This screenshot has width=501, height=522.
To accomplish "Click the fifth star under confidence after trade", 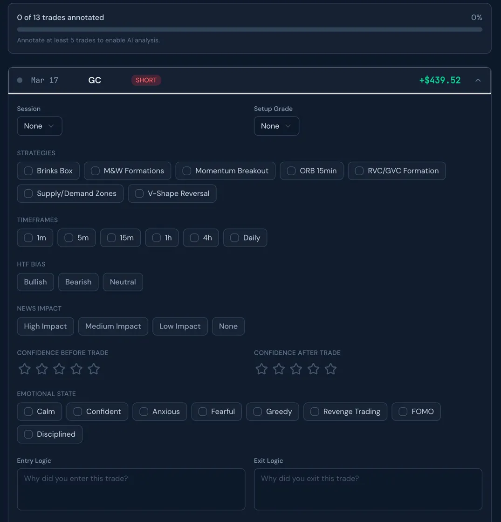I will click(331, 369).
